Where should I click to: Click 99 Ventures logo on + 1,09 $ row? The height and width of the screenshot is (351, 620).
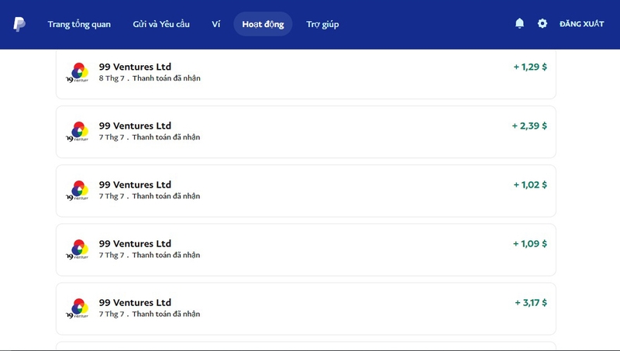tap(77, 249)
